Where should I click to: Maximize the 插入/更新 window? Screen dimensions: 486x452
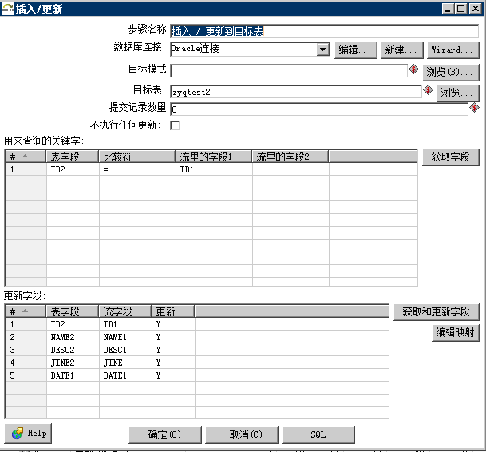pyautogui.click(x=461, y=8)
